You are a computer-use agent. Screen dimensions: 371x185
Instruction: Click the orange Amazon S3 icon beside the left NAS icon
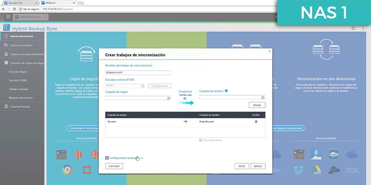[x=78, y=154]
